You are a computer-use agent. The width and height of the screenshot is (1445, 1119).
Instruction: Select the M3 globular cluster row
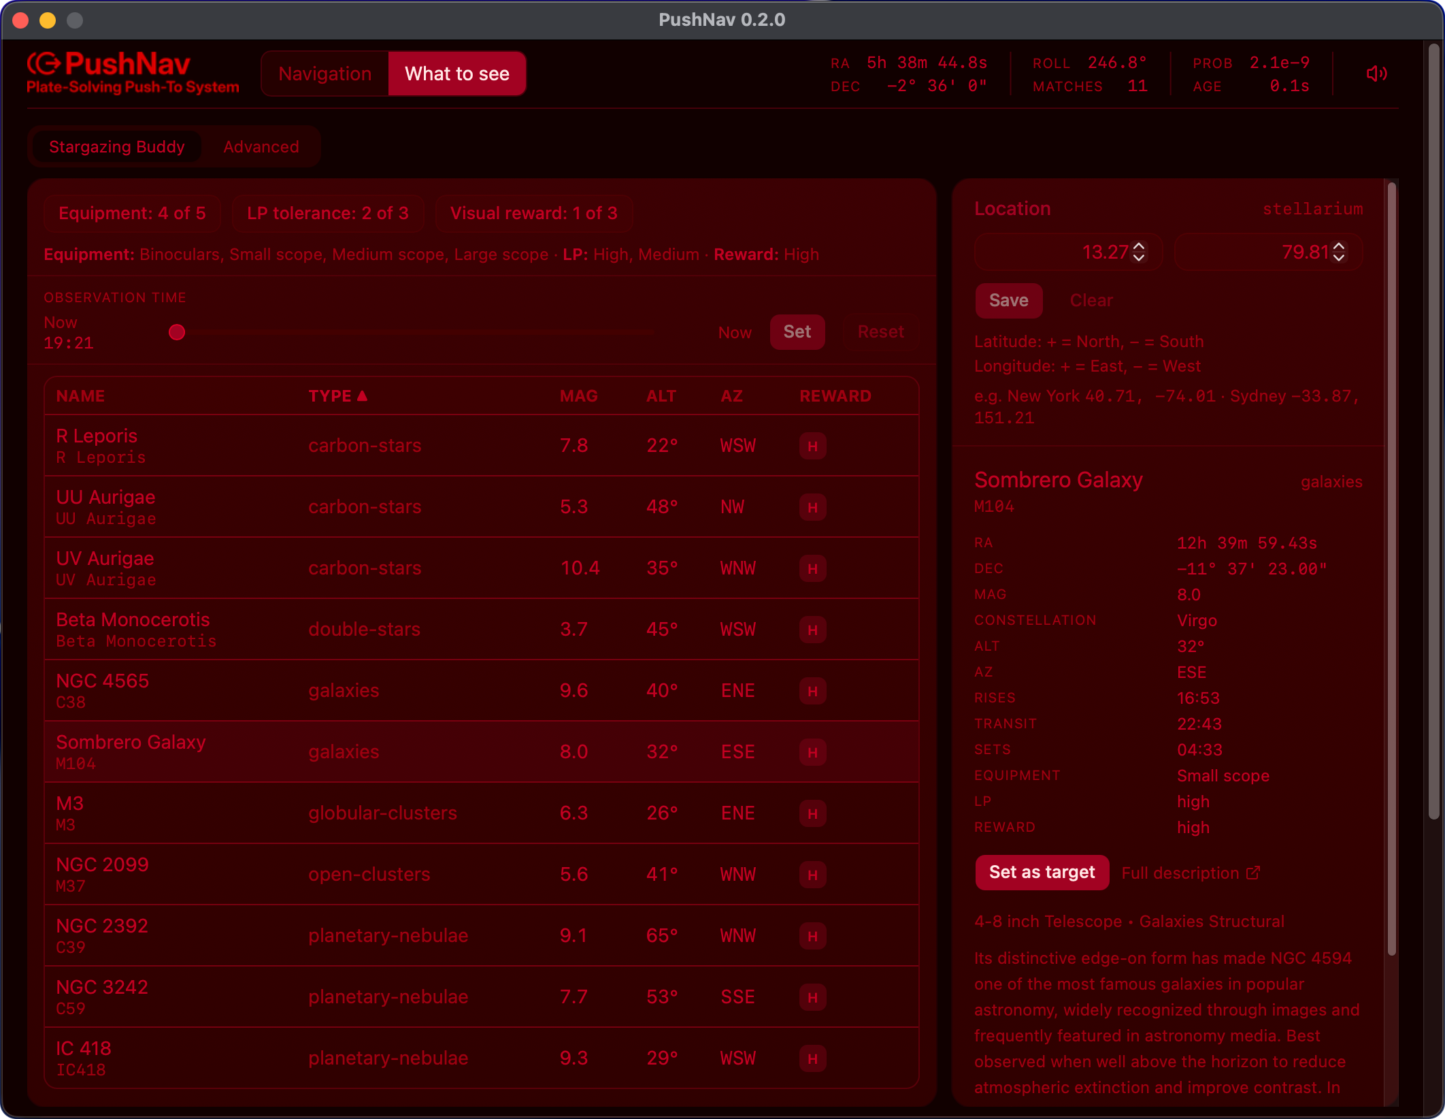pyautogui.click(x=482, y=813)
